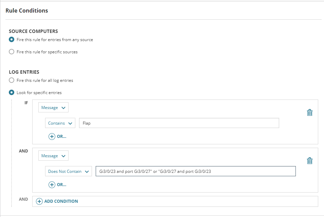Click the plus icon beside Add Condition
The height and width of the screenshot is (217, 324).
coord(39,201)
